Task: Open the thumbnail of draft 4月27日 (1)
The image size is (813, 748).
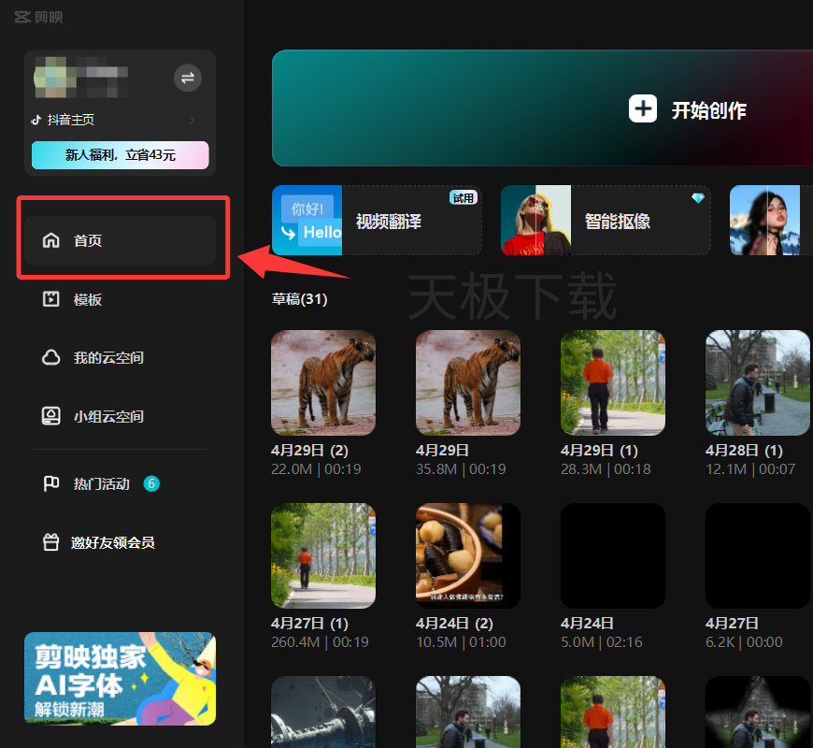Action: tap(323, 555)
